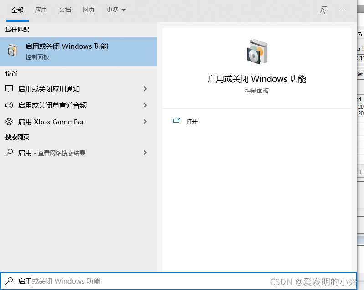Click the speaker audio icon

(x=9, y=105)
